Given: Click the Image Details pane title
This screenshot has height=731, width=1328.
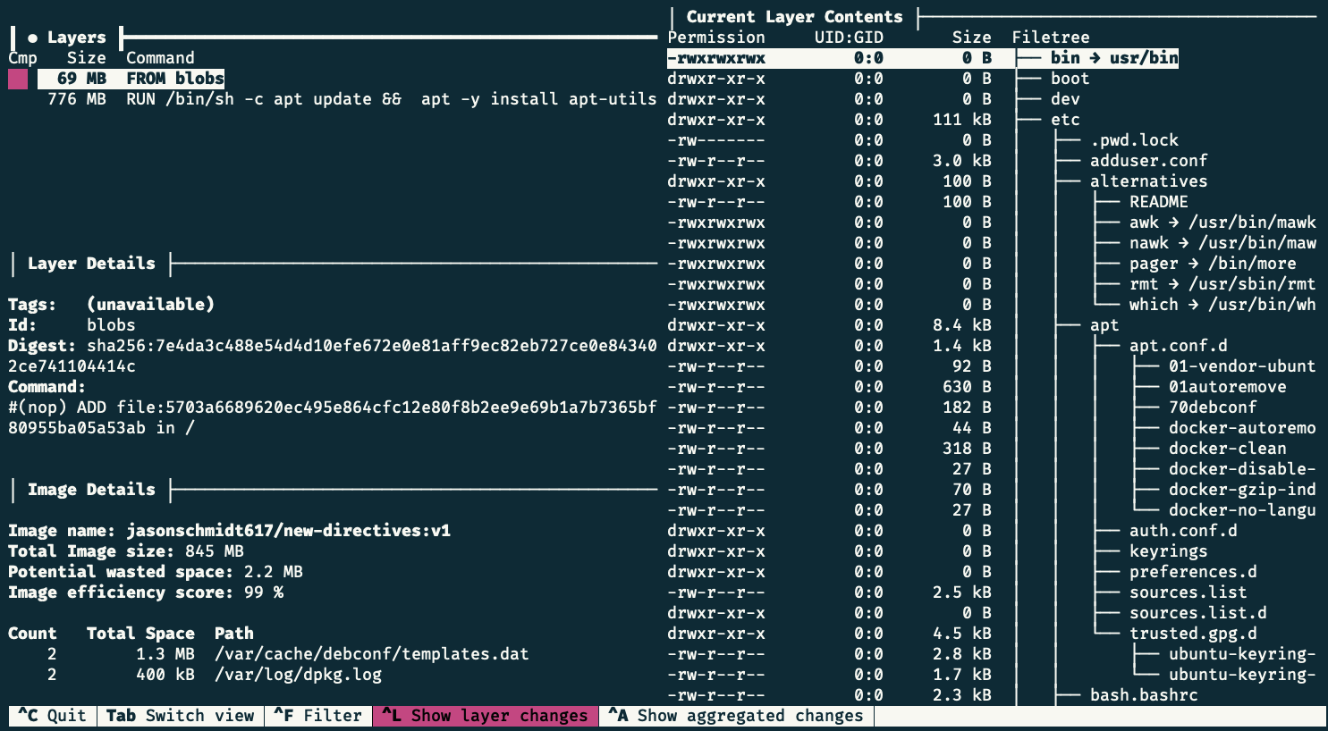Looking at the screenshot, I should click(91, 490).
